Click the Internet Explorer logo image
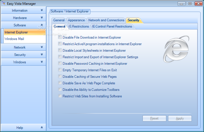Viewport: 204px width, 132px height. tap(176, 49)
